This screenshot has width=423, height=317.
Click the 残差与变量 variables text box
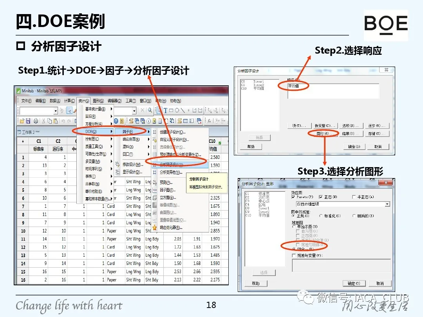coord(341,265)
